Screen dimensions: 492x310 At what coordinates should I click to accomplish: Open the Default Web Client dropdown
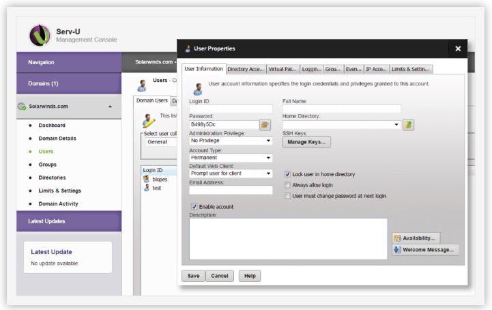pyautogui.click(x=231, y=173)
